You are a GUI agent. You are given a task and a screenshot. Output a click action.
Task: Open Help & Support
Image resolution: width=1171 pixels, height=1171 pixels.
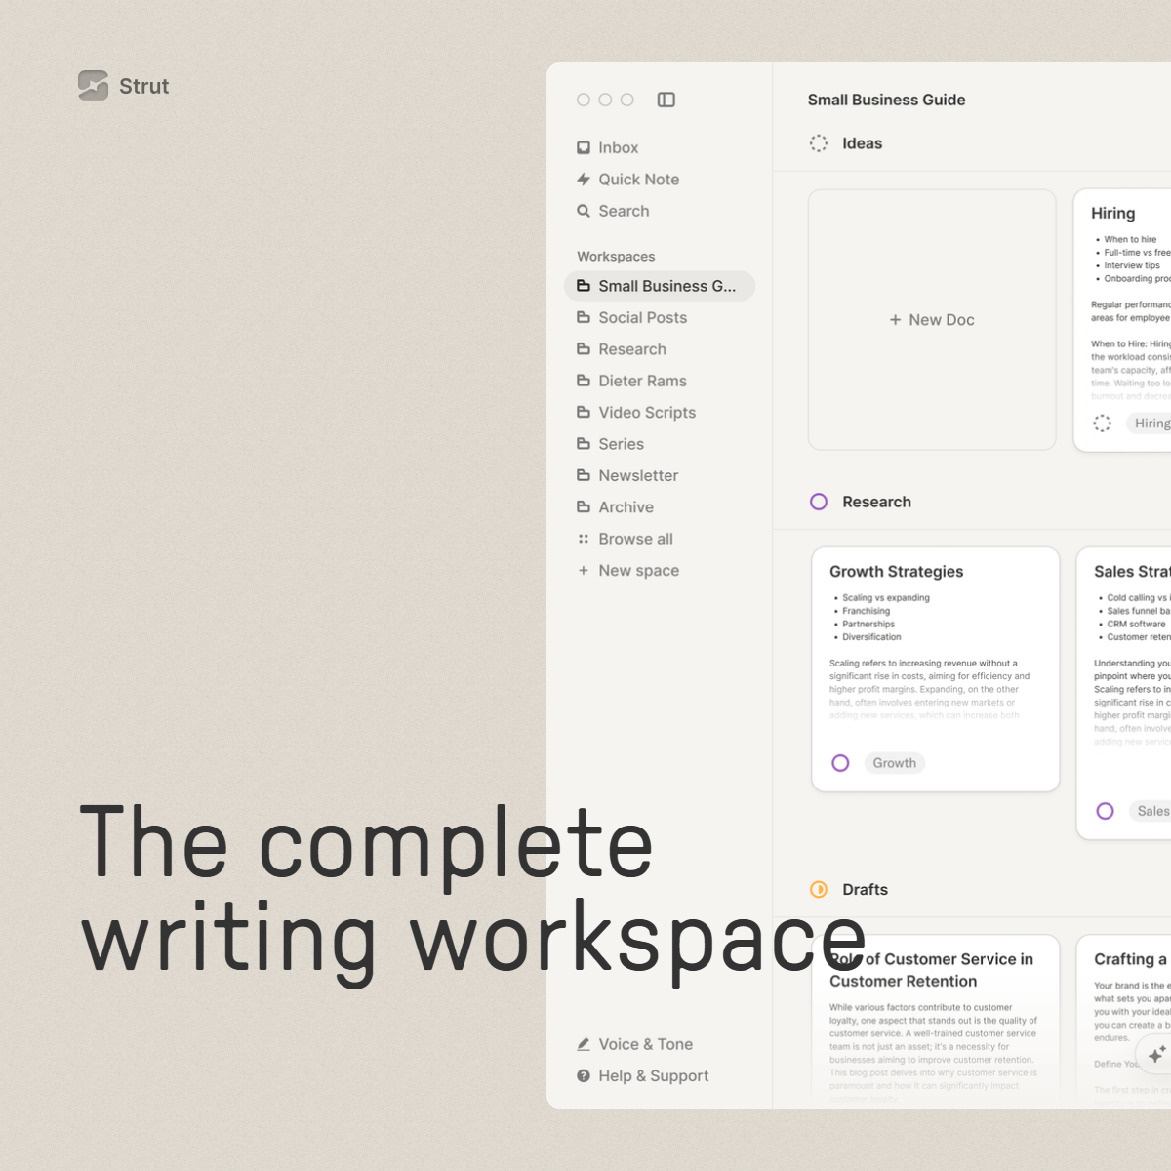click(642, 1075)
